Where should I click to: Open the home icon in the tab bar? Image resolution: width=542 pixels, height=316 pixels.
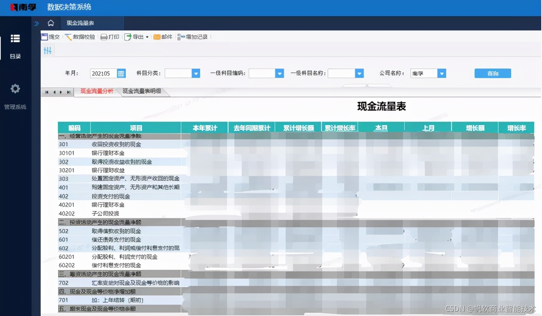(51, 23)
